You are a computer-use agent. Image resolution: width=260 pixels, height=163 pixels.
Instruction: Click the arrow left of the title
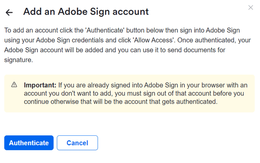[9, 12]
